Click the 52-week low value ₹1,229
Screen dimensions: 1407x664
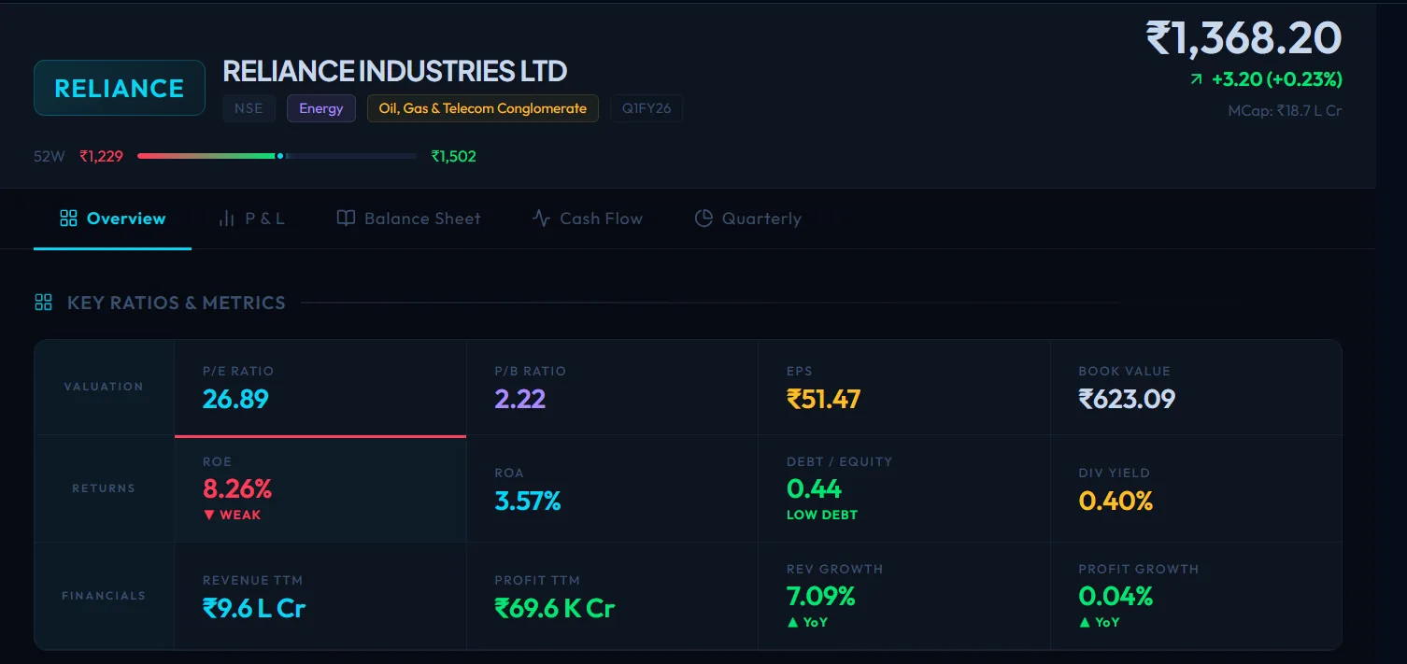pyautogui.click(x=101, y=156)
